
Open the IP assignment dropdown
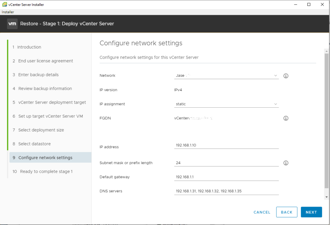coord(227,104)
